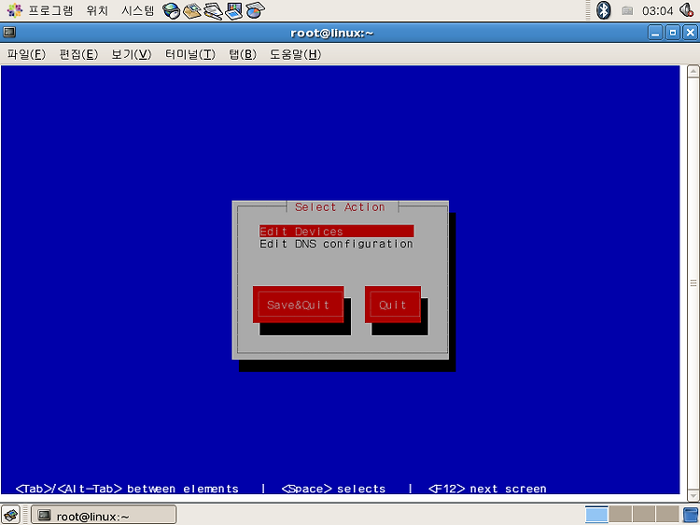Click the Bluetooth tray icon

[x=604, y=10]
